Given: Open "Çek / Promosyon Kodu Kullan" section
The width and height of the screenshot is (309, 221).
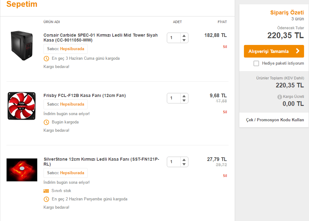Looking at the screenshot, I should point(275,120).
